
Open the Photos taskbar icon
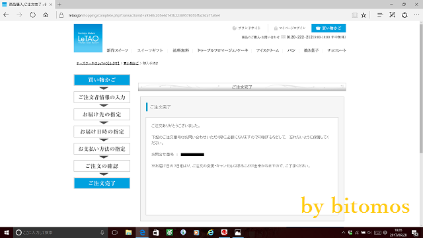[x=238, y=232]
